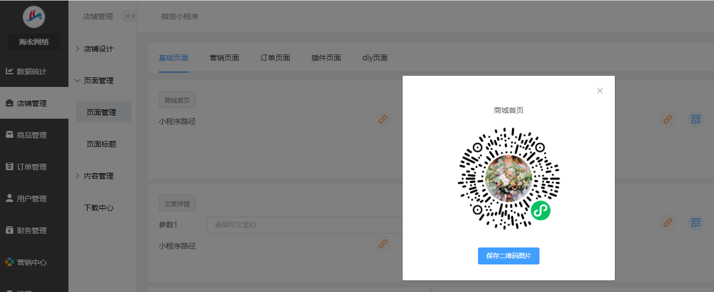The height and width of the screenshot is (292, 714).
Task: Click lower right-side orange link icon
Action: pyautogui.click(x=668, y=223)
